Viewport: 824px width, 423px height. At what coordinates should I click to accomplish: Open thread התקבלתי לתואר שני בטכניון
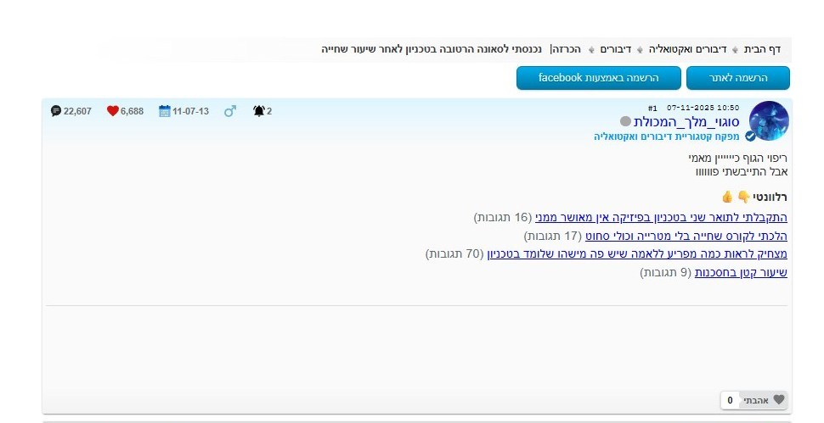pos(661,218)
